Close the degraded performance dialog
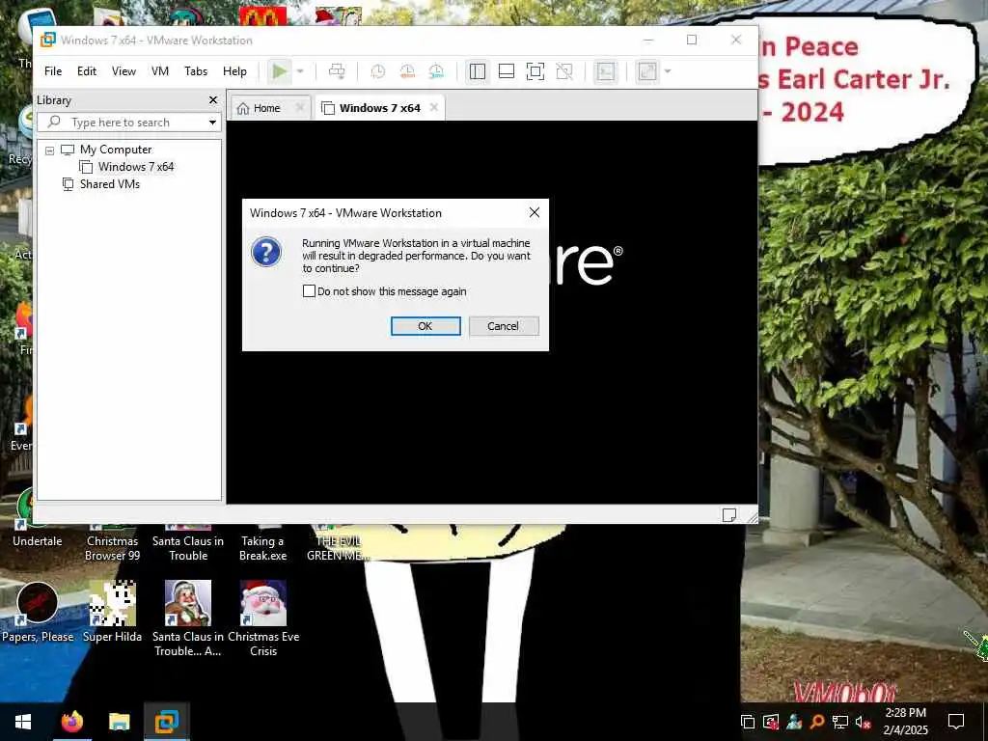Image resolution: width=988 pixels, height=741 pixels. tap(535, 213)
